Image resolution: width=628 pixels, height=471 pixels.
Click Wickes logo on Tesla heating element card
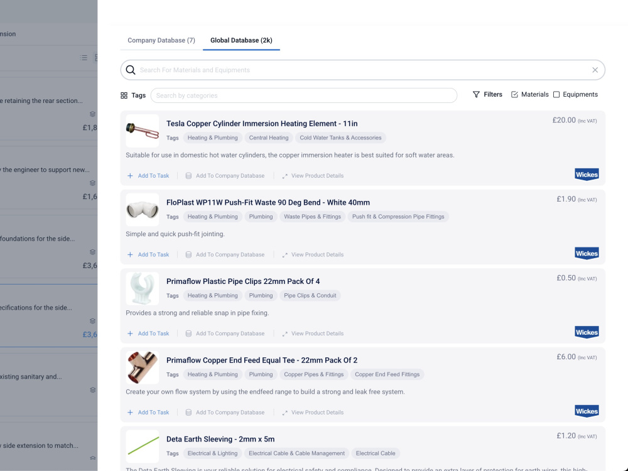[x=587, y=175]
